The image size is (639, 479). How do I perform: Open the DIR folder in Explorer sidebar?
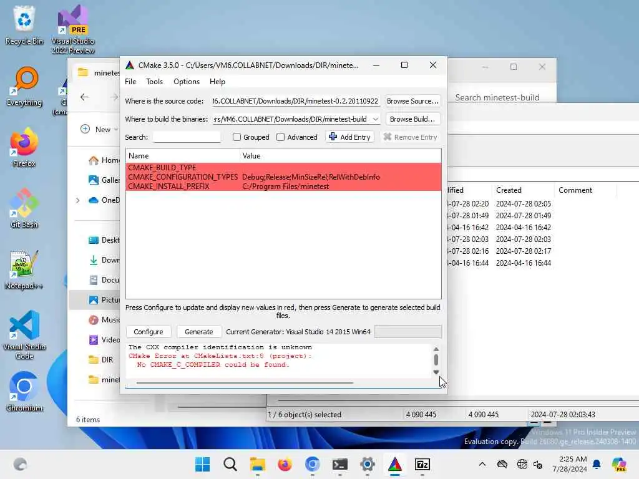coord(101,360)
